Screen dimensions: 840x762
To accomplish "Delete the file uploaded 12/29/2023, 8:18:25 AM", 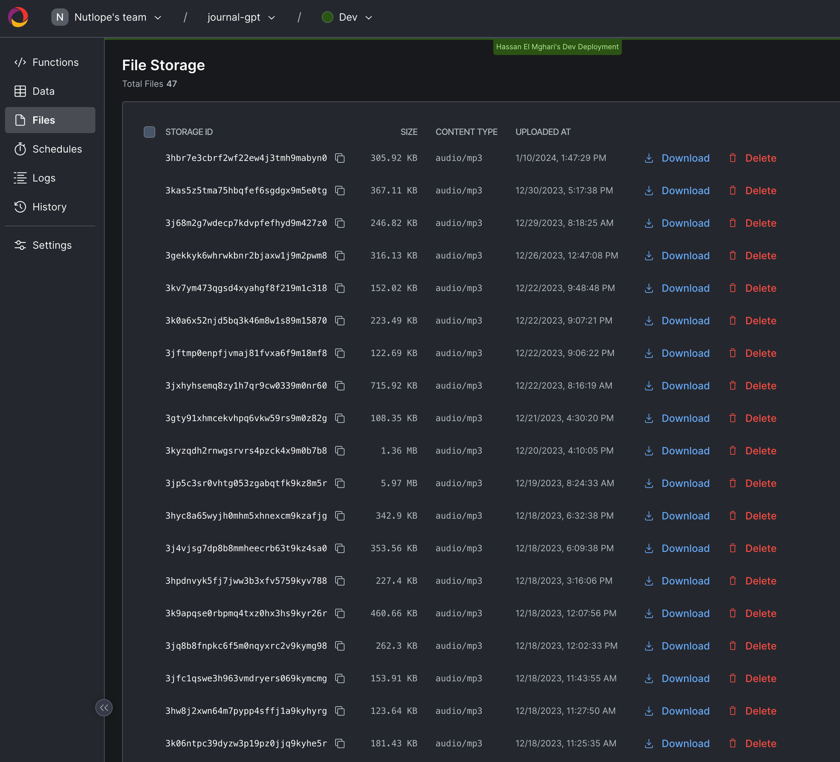I will [x=752, y=223].
